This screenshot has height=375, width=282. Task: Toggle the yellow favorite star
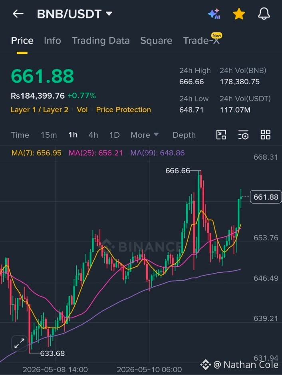click(239, 14)
